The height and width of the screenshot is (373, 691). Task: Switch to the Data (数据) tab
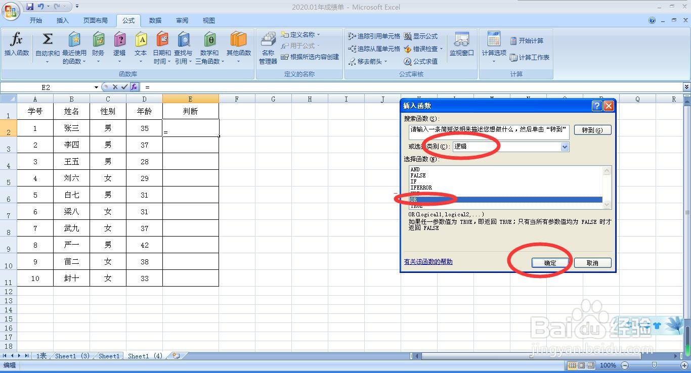[x=155, y=21]
